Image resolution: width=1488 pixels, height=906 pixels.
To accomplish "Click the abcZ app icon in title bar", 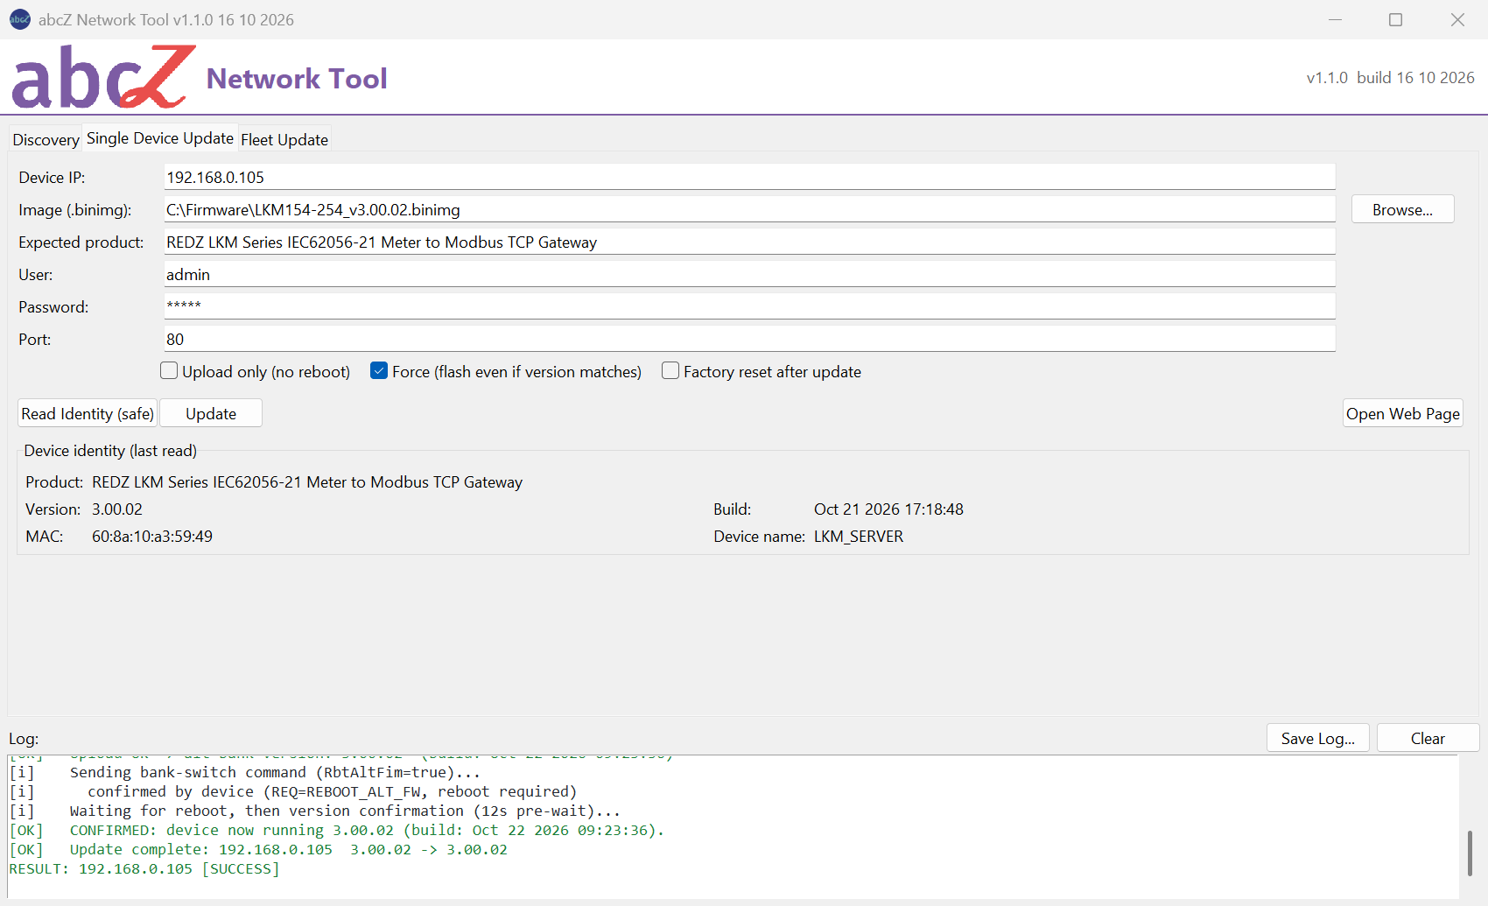I will pos(19,19).
